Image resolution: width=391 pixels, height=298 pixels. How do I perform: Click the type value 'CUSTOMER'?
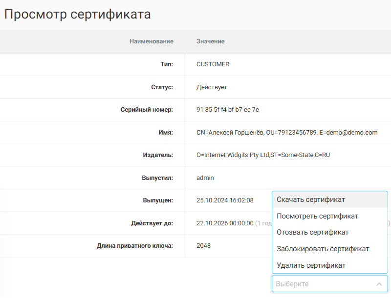click(213, 64)
